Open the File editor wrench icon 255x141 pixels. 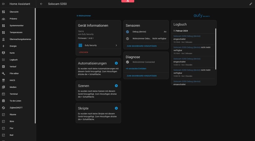[3, 73]
